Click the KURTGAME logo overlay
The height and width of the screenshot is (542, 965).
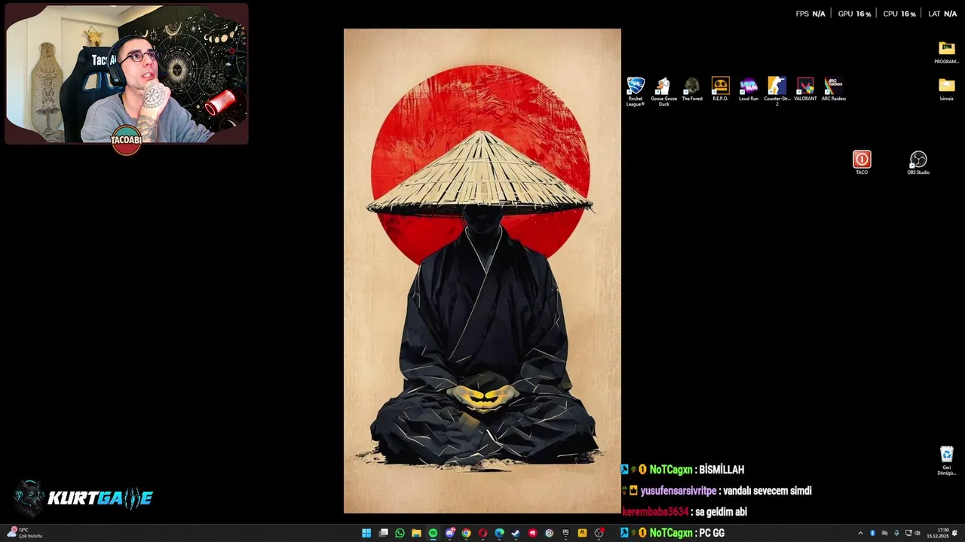pyautogui.click(x=84, y=498)
